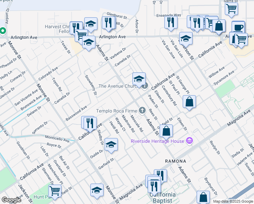Click the Snowberry St street label
The width and height of the screenshot is (254, 204).
coord(91,85)
